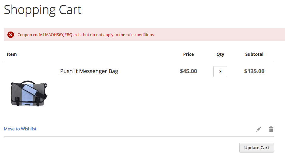The image size is (285, 158).
Task: Click the word 'Bag' in the product name
Action: 113,72
